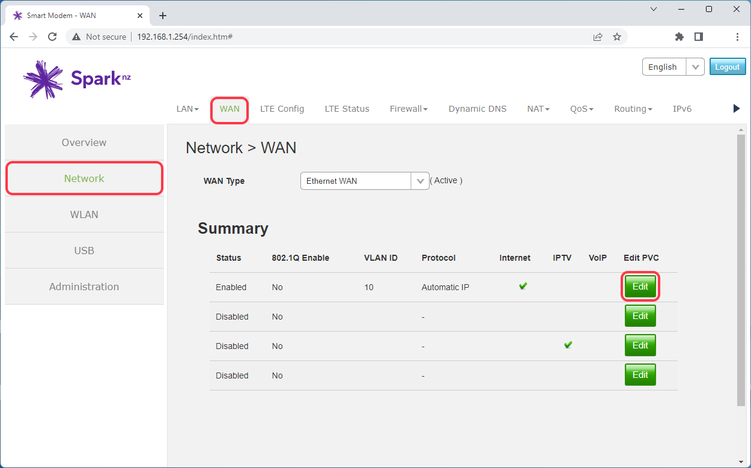This screenshot has width=751, height=468.
Task: Click Edit in the last Disabled row
Action: click(x=640, y=375)
